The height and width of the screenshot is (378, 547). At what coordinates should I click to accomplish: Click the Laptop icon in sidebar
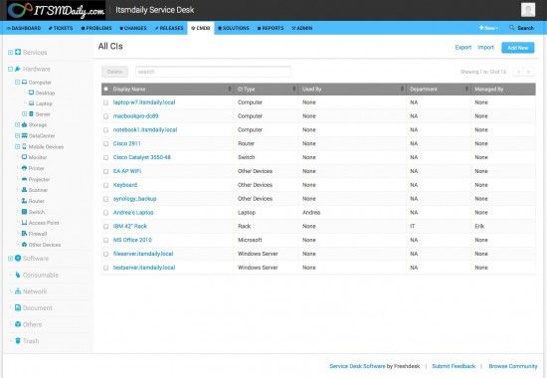click(x=31, y=103)
